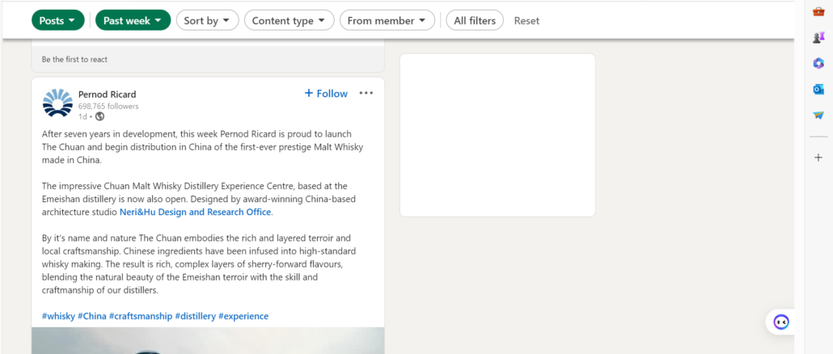
Task: Click the purple chat assistant floating icon
Action: pyautogui.click(x=781, y=322)
